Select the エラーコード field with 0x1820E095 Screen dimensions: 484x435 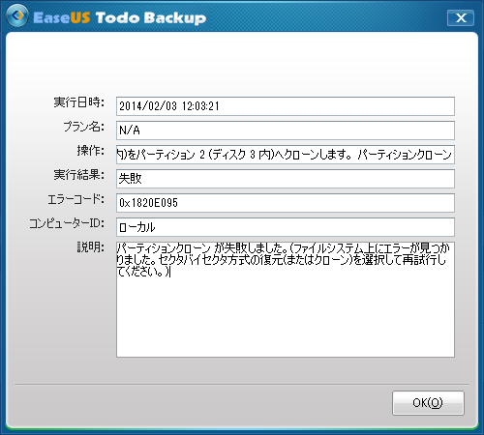286,203
